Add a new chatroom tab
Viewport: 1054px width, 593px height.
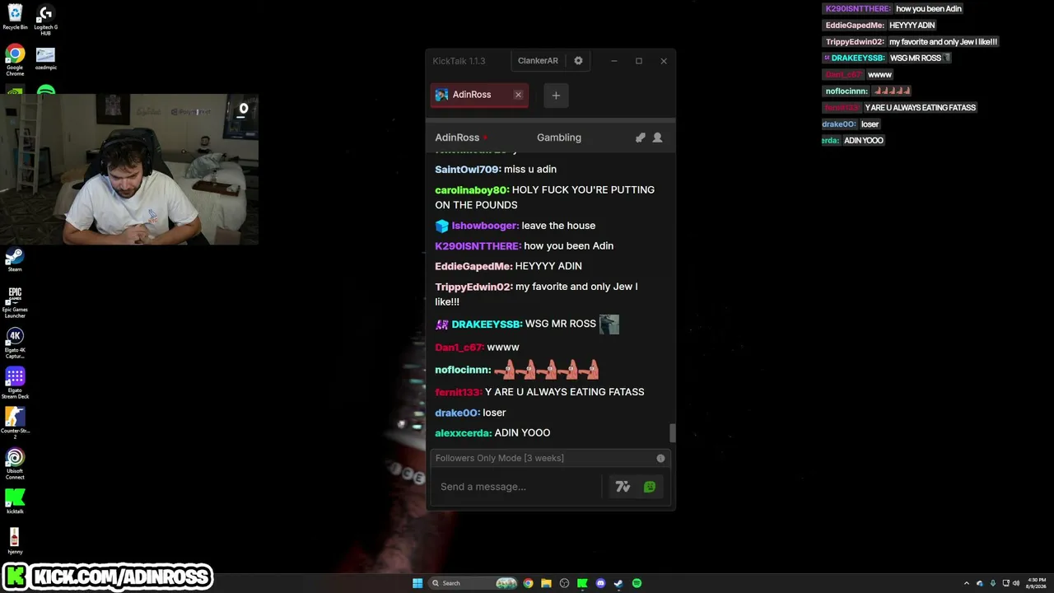tap(556, 96)
